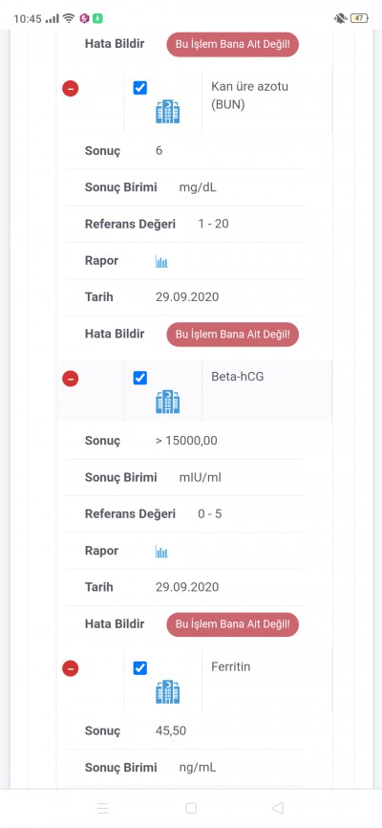Uncheck the Ferritin checkbox
Image resolution: width=382 pixels, height=828 pixels.
(139, 668)
